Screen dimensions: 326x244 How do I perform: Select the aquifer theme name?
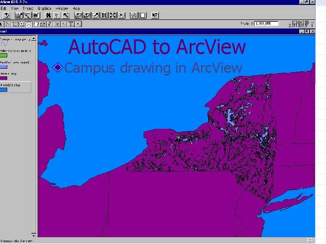point(15,62)
